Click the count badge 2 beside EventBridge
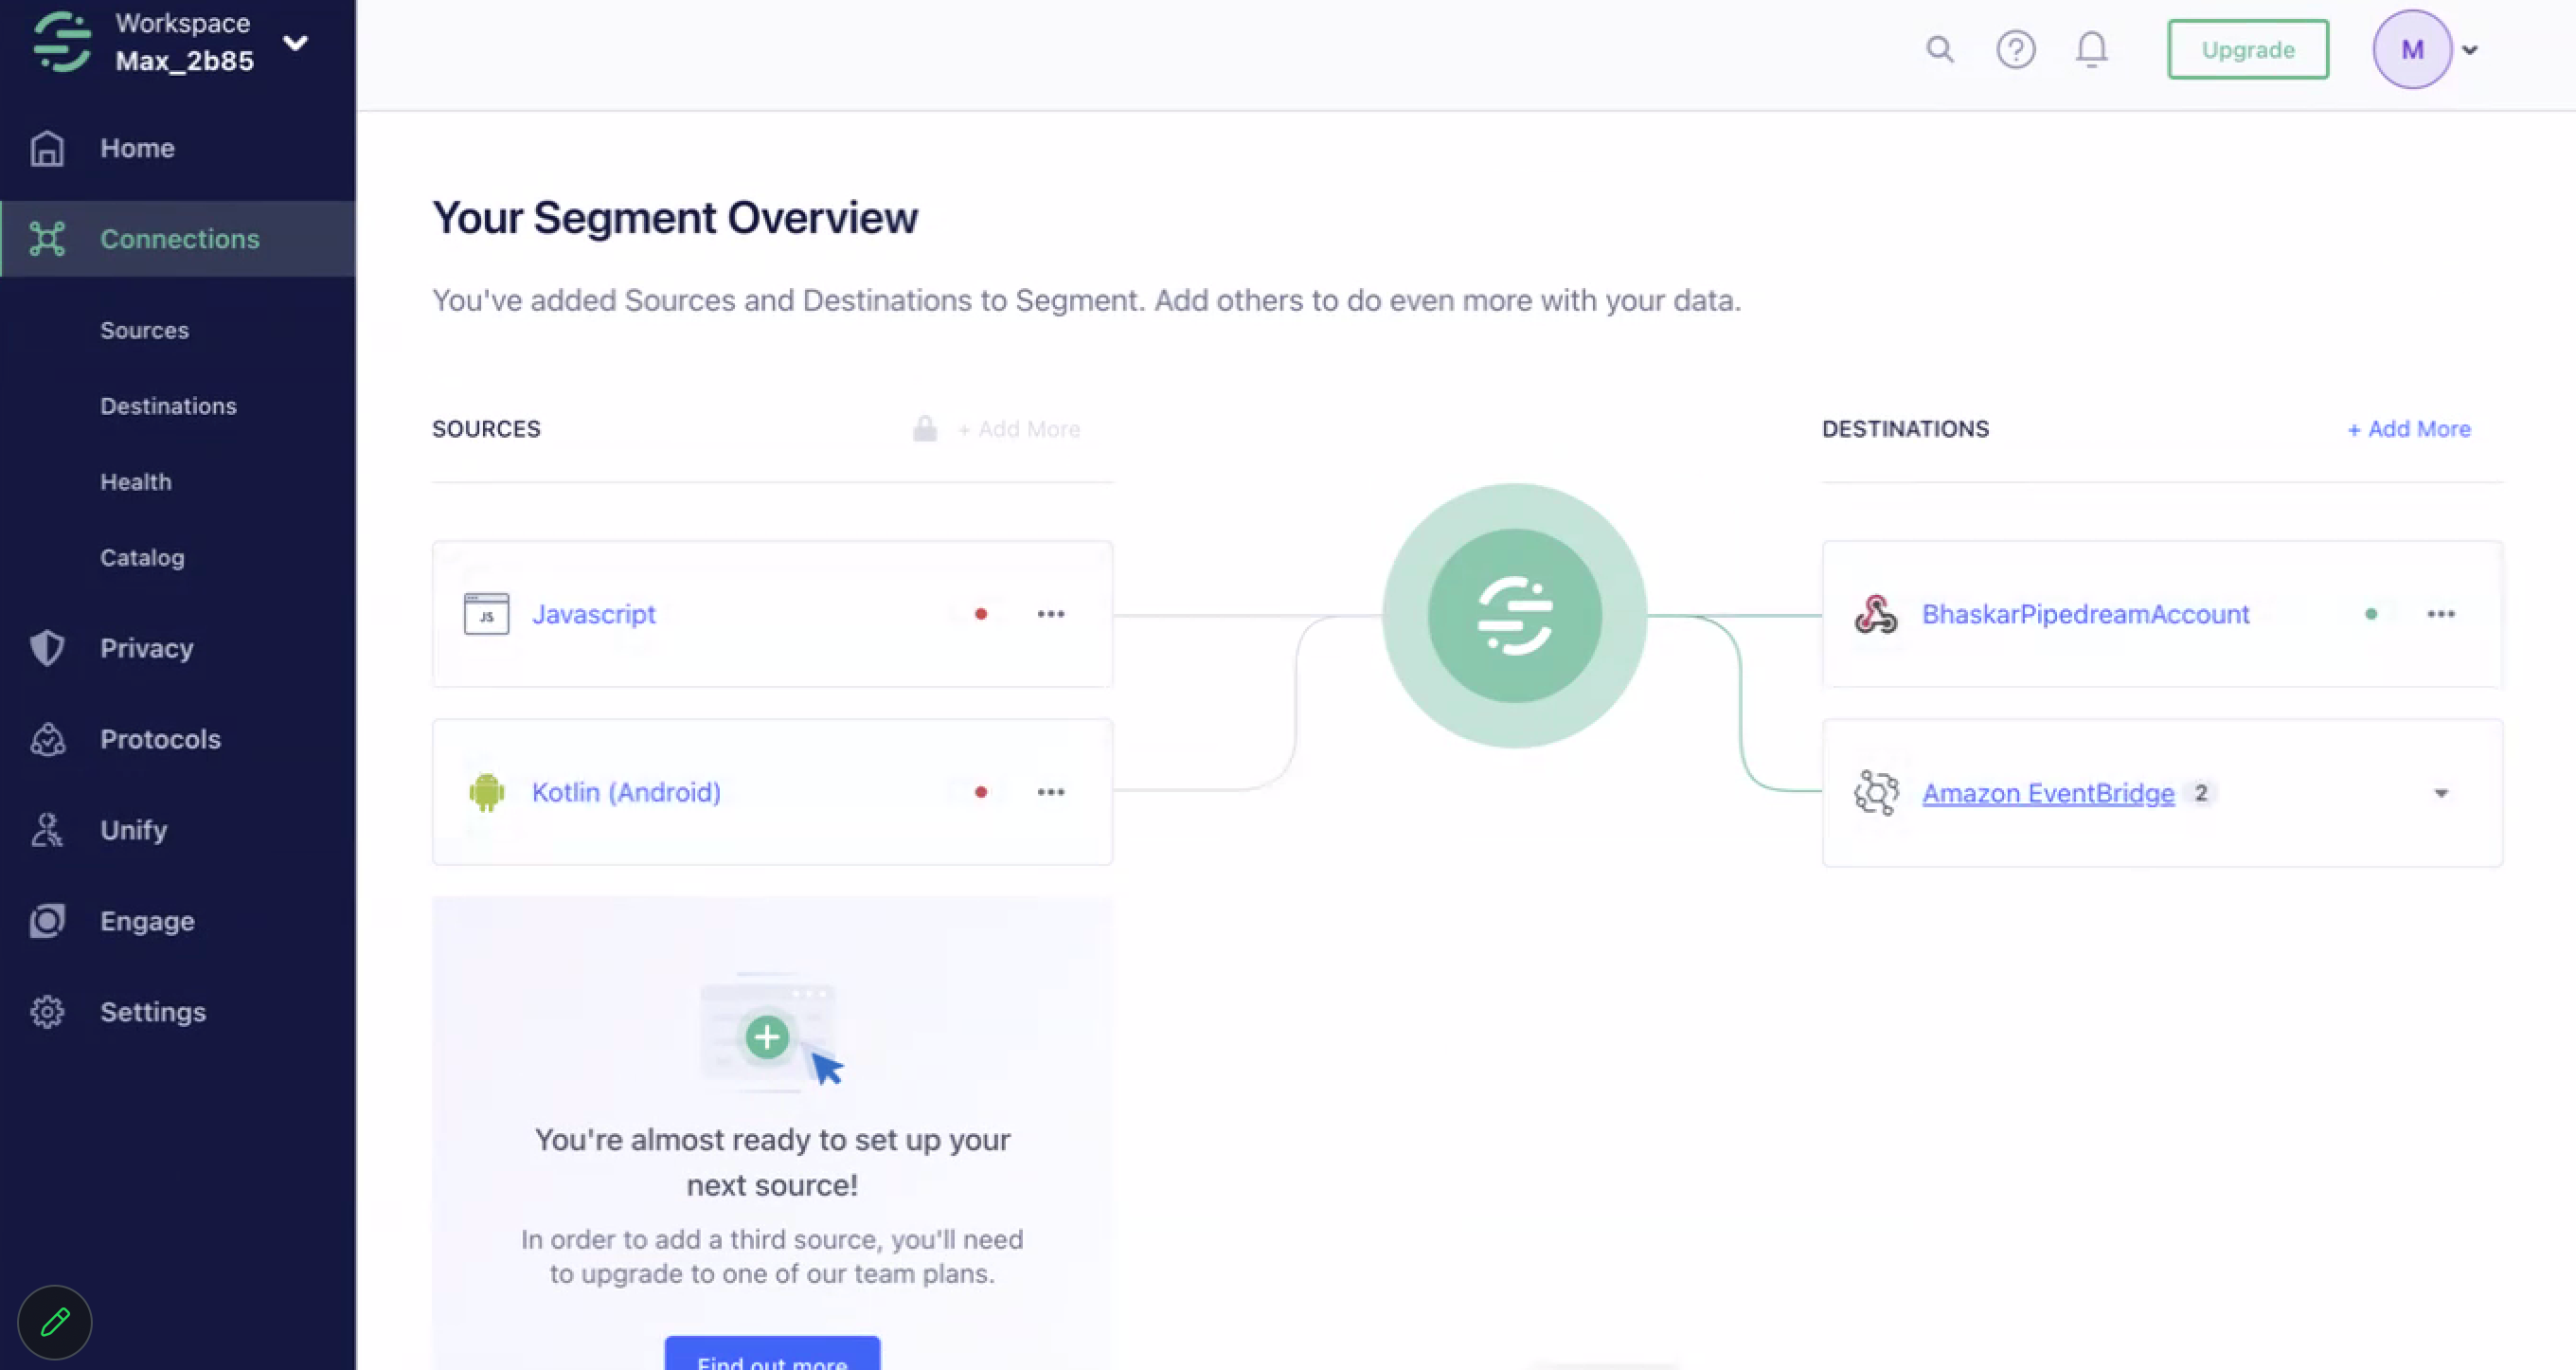 click(x=2200, y=793)
